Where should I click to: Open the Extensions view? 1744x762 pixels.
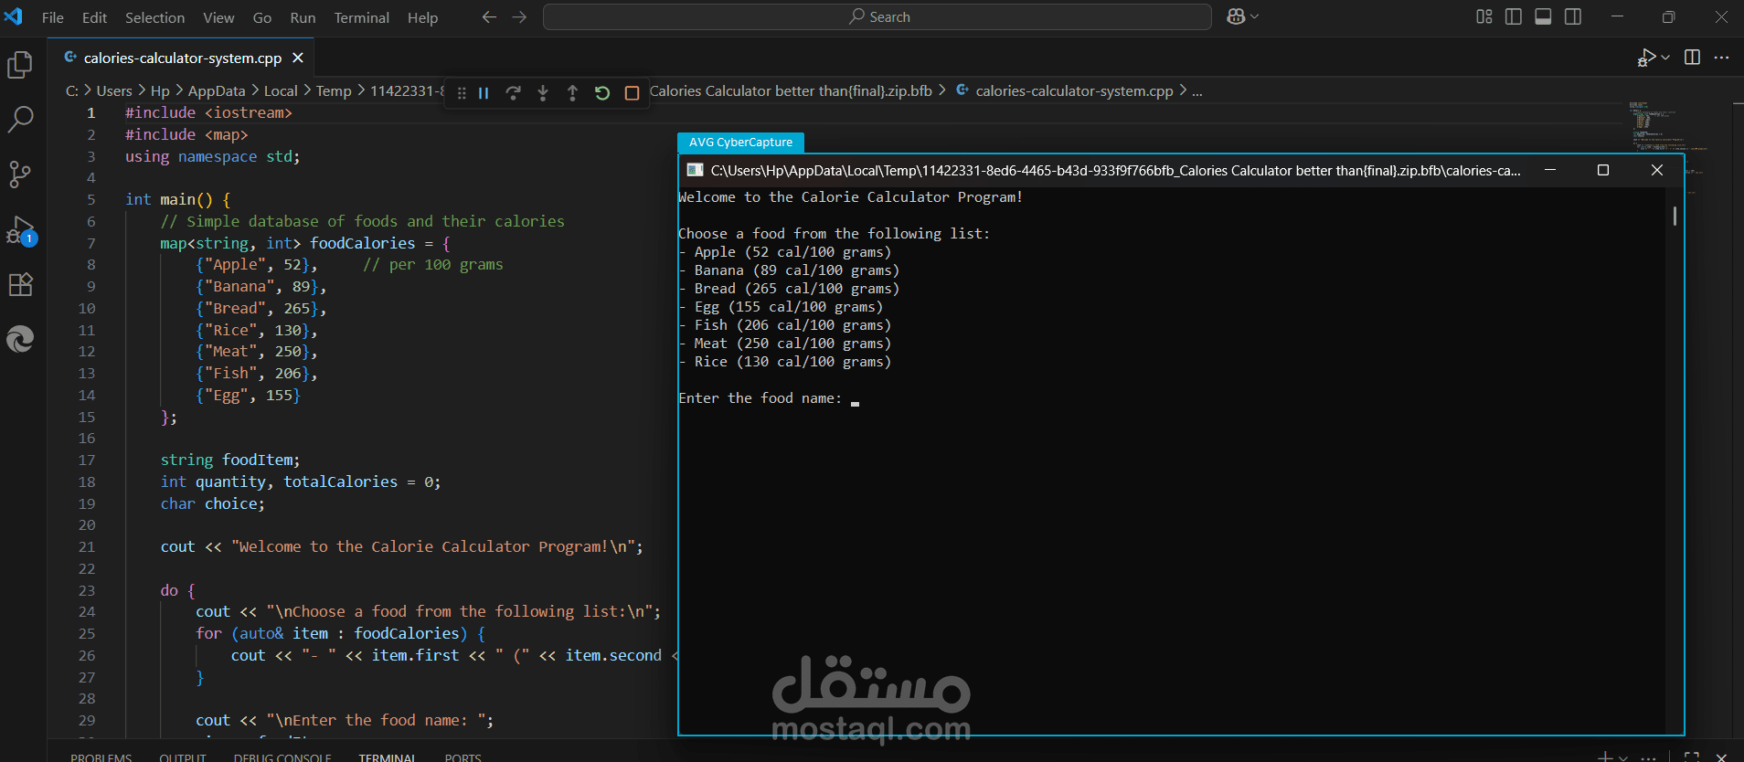(x=20, y=284)
